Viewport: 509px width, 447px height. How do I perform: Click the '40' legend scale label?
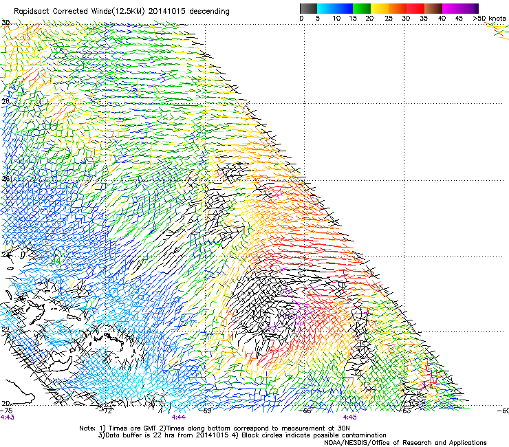(x=442, y=19)
